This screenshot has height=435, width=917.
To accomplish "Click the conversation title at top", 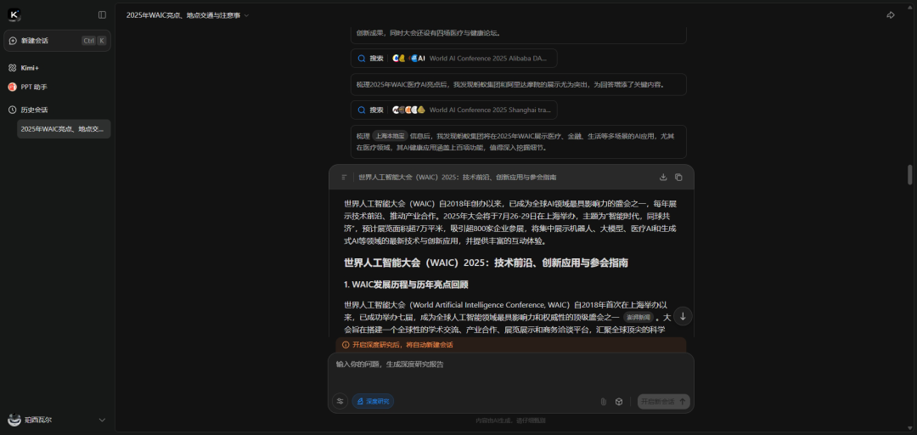I will coord(183,15).
